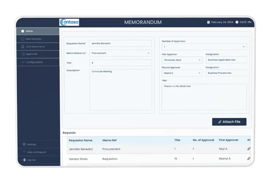Click the clock icon beside the time
The height and width of the screenshot is (182, 267).
point(237,22)
